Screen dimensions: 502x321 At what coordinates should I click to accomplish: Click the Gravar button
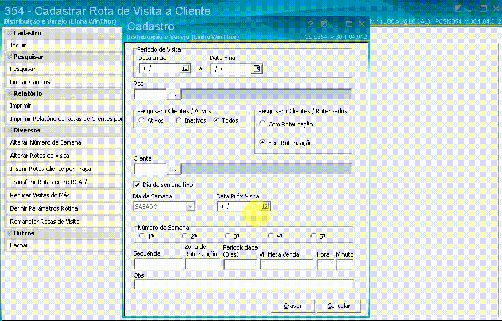point(293,306)
